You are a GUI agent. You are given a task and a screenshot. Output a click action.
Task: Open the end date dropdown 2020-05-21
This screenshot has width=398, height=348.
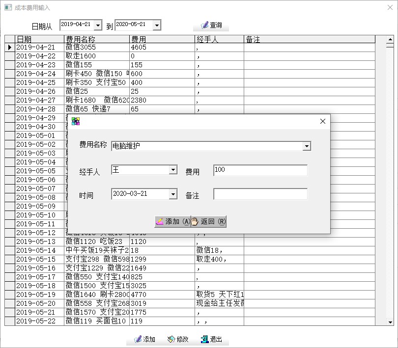pyautogui.click(x=156, y=25)
